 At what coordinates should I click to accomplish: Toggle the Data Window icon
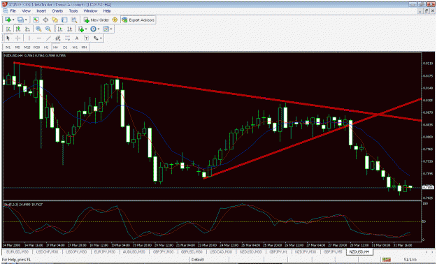[45, 20]
